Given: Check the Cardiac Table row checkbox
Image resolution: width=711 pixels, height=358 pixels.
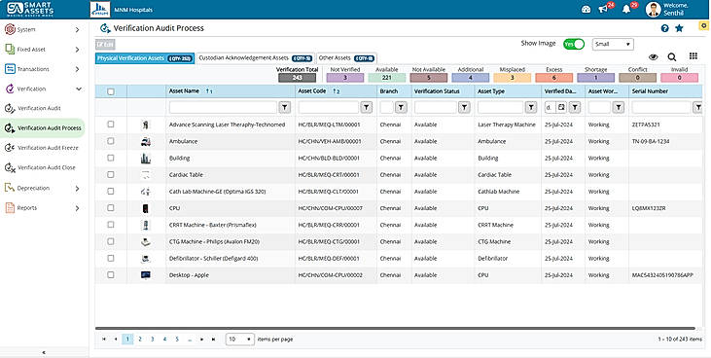Looking at the screenshot, I should pyautogui.click(x=111, y=174).
